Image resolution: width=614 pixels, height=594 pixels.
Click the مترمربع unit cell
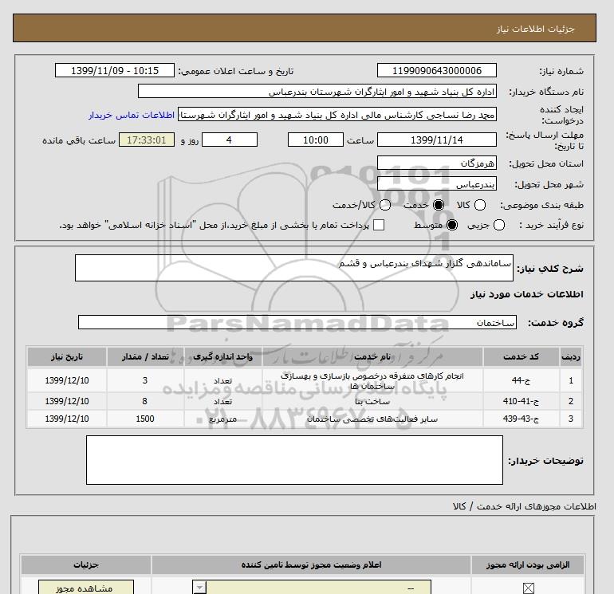pos(222,419)
